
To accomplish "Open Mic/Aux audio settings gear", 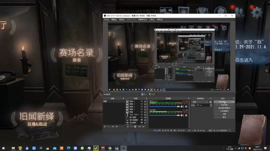I will pyautogui.click(x=186, y=106).
